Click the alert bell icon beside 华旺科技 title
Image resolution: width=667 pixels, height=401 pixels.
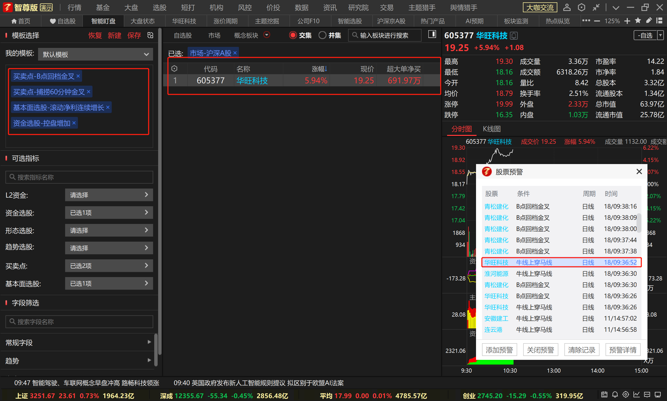click(514, 35)
